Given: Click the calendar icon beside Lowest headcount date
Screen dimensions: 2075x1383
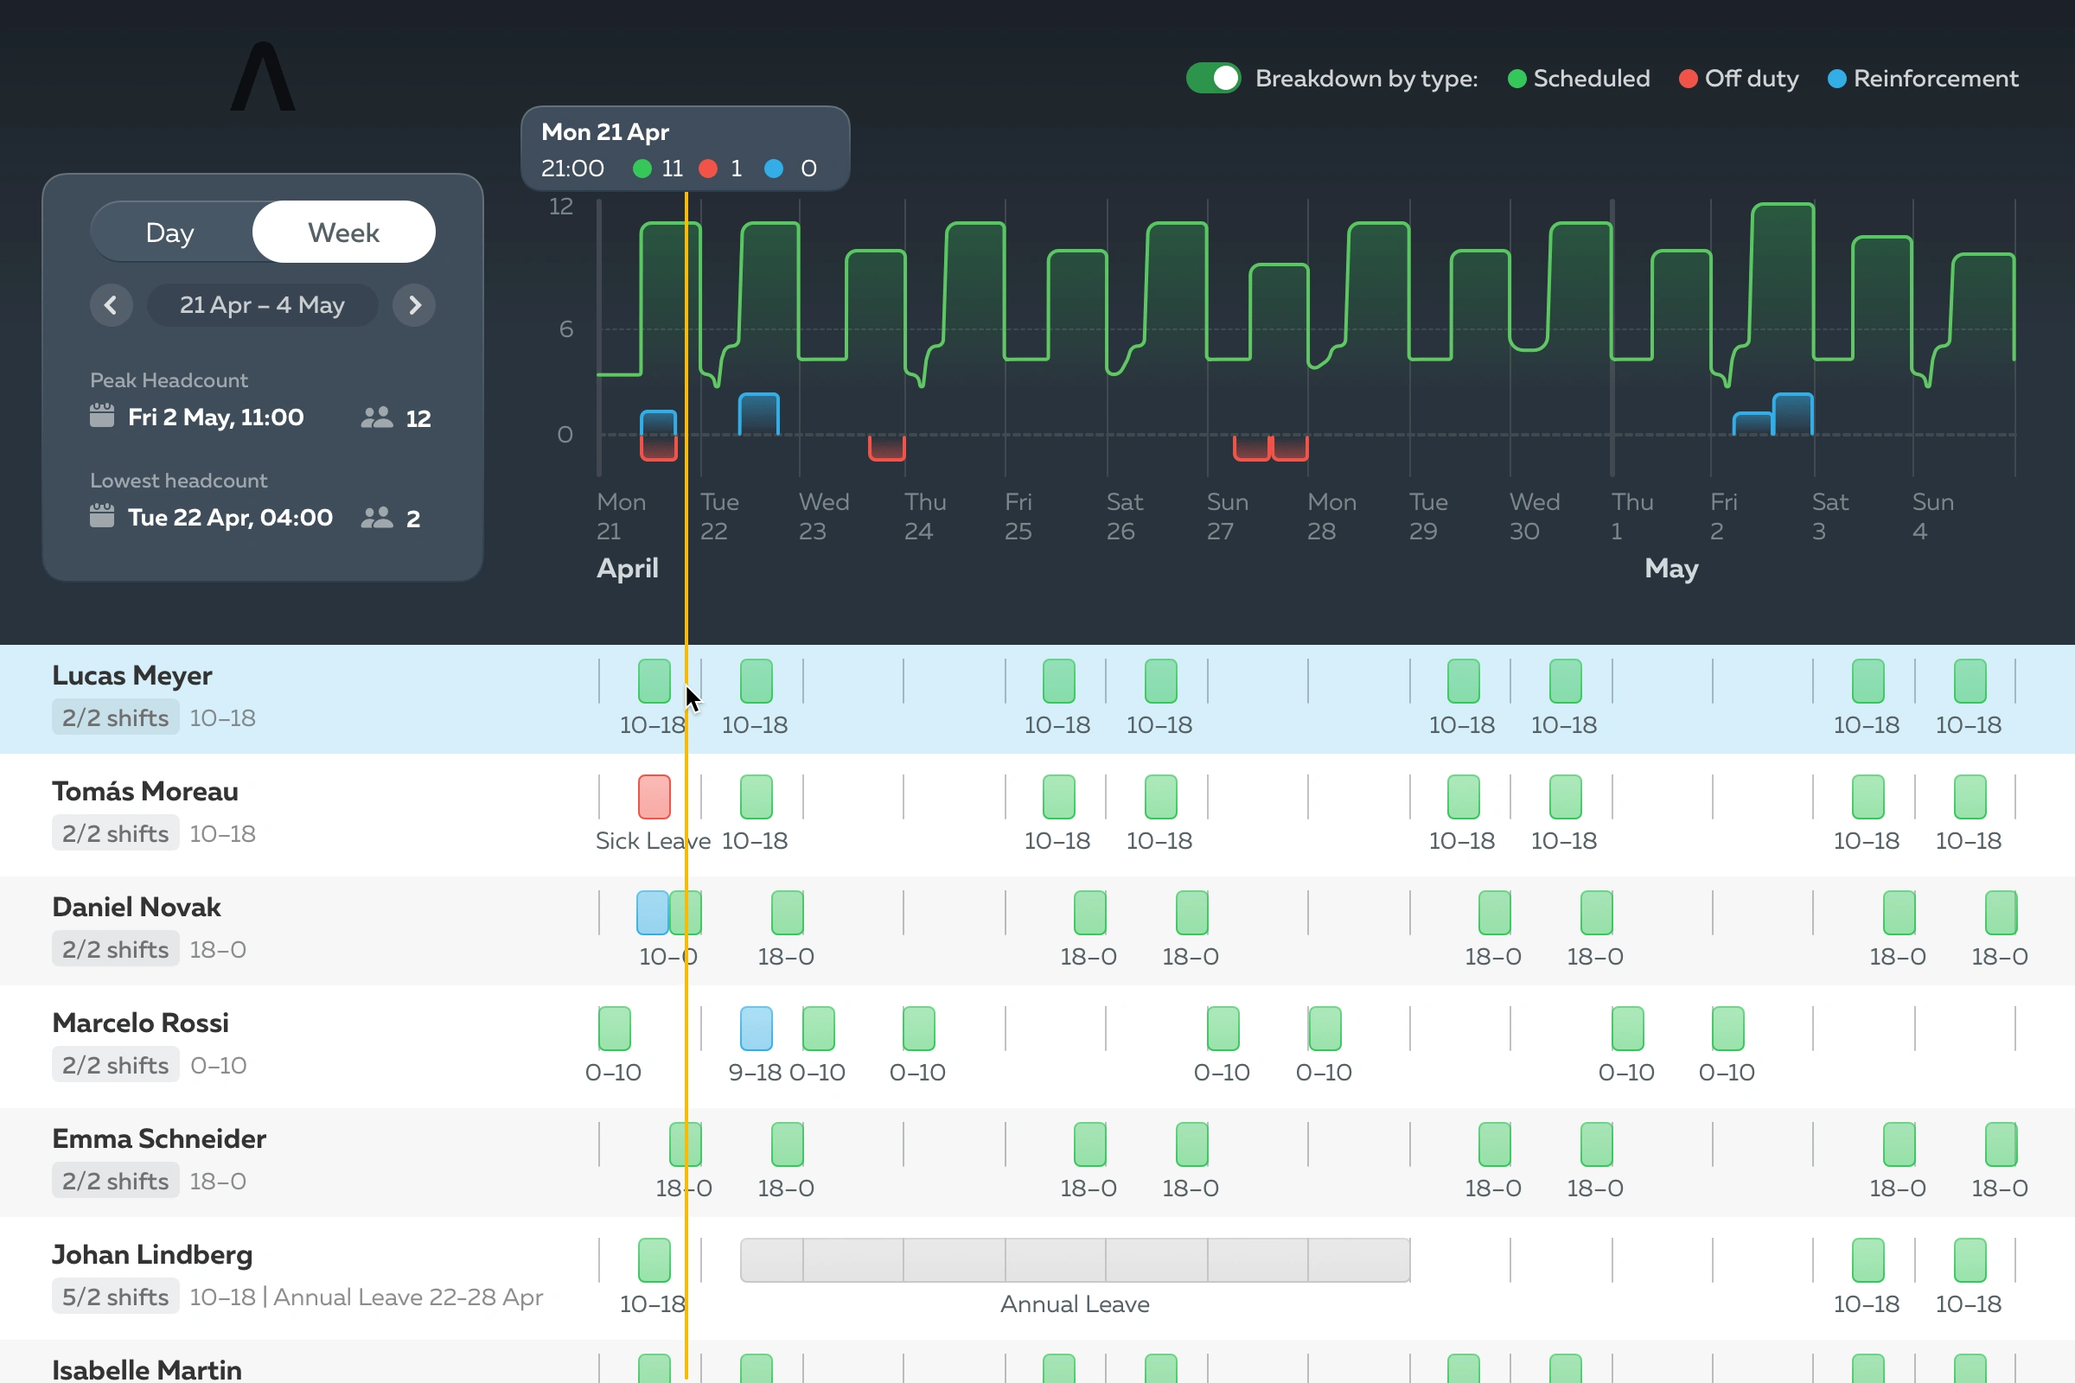Looking at the screenshot, I should point(102,516).
